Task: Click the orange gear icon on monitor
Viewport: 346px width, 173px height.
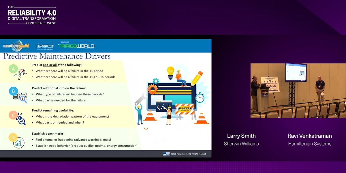Action: (152, 89)
